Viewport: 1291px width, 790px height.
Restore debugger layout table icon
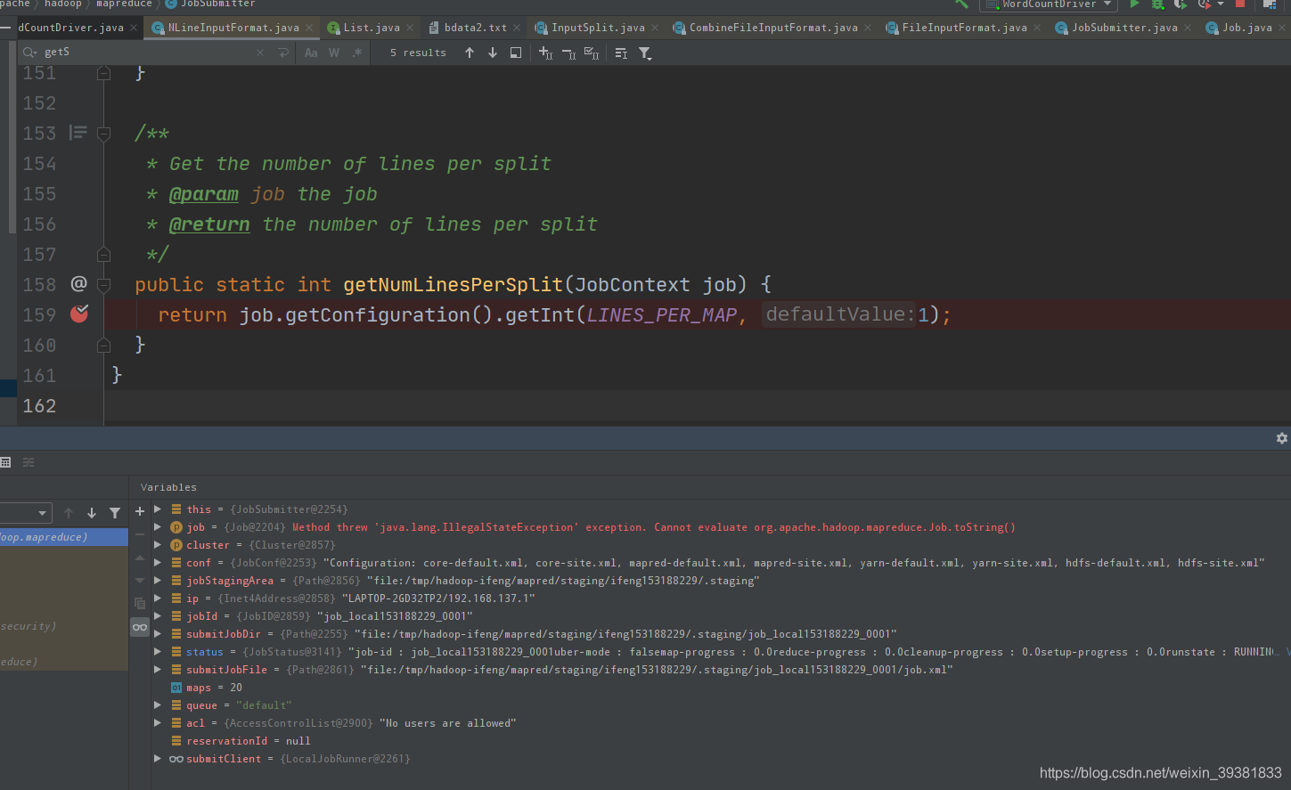coord(5,462)
